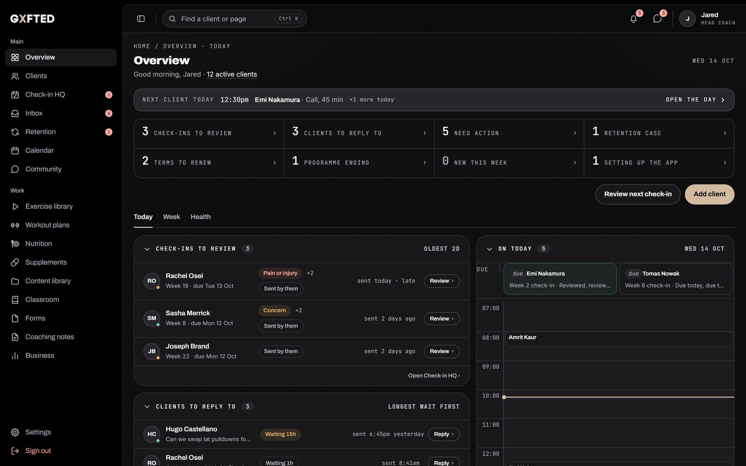Switch to the Health tab
The height and width of the screenshot is (466, 746).
click(201, 217)
